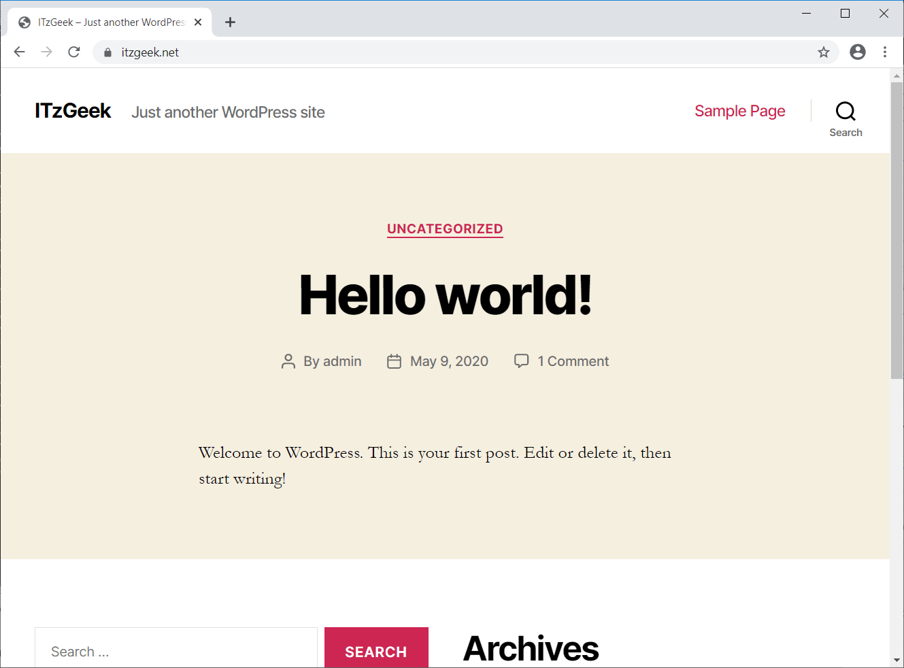This screenshot has height=668, width=904.
Task: Reload the page with the refresh icon
Action: [x=74, y=52]
